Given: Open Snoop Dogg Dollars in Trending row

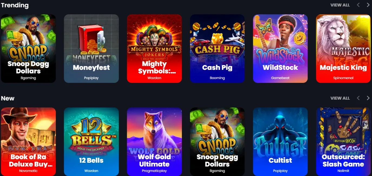Looking at the screenshot, I should coord(28,48).
